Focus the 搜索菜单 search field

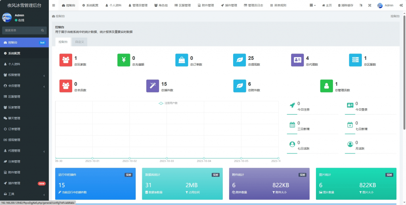[21, 30]
